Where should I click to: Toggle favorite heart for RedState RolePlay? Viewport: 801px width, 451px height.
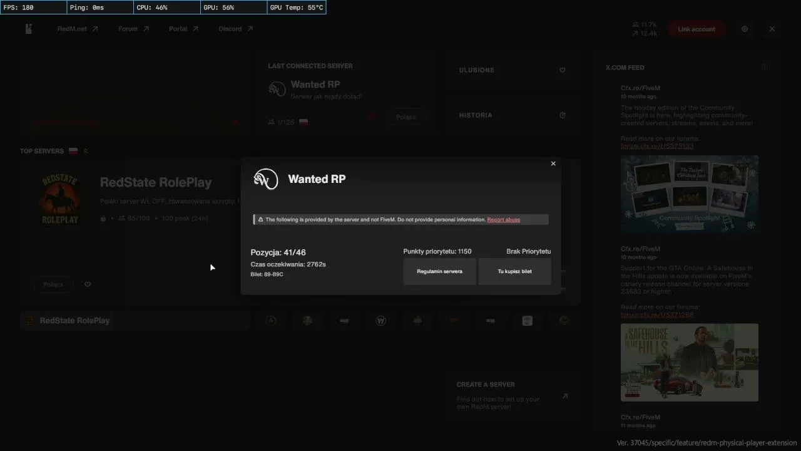coord(88,284)
